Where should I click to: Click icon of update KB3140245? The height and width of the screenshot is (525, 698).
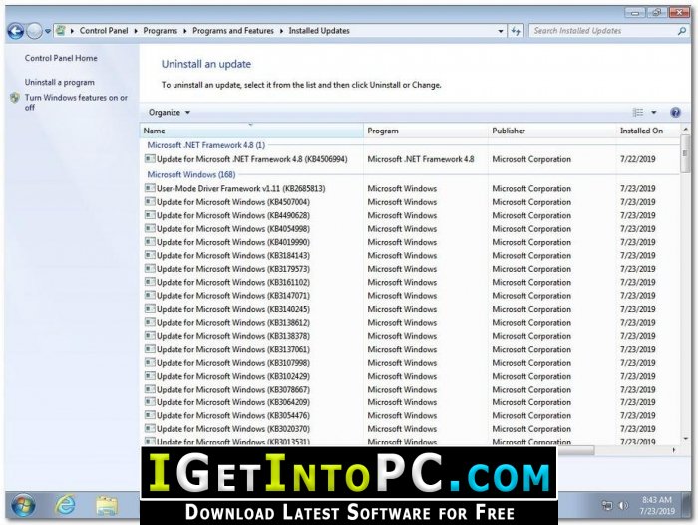(x=150, y=309)
